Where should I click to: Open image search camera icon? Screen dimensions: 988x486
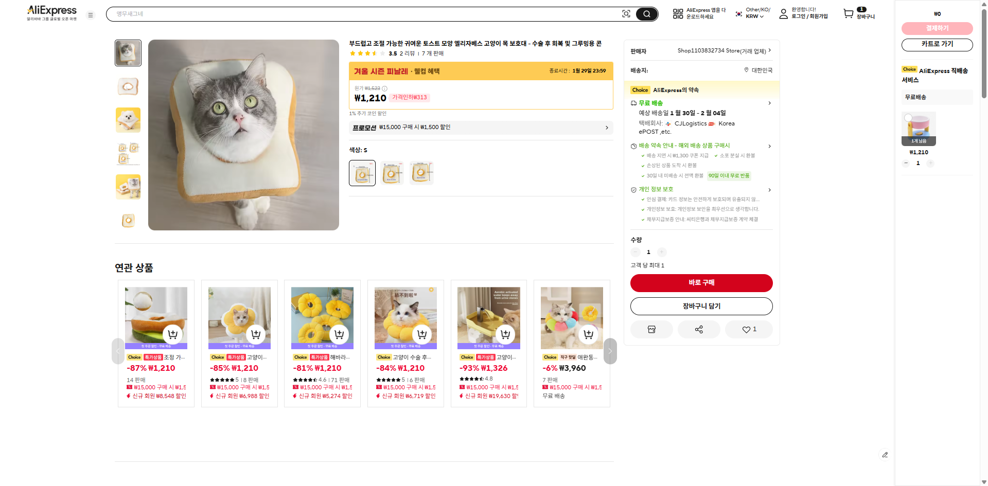(x=626, y=14)
